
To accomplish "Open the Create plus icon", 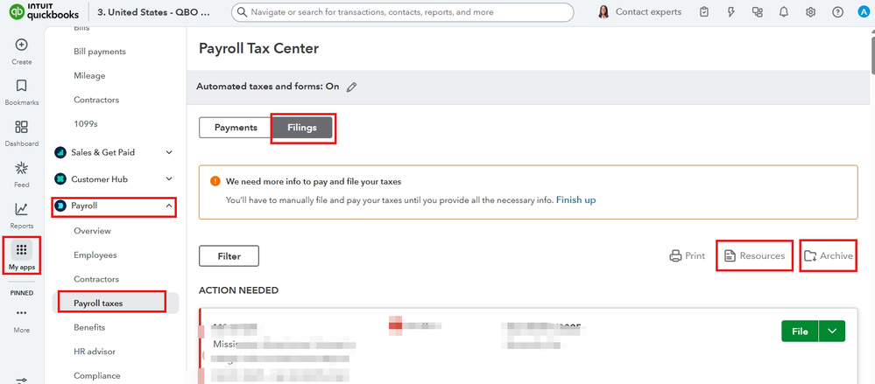I will 21,45.
